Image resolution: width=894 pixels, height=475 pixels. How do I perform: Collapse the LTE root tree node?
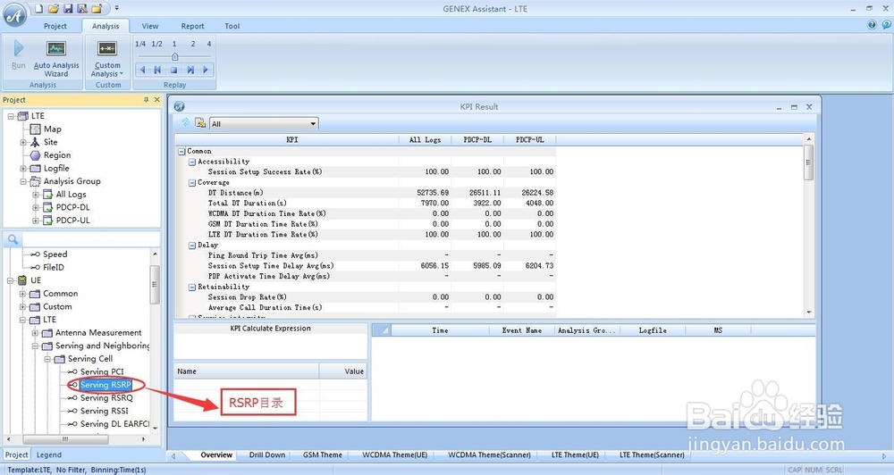(x=11, y=116)
